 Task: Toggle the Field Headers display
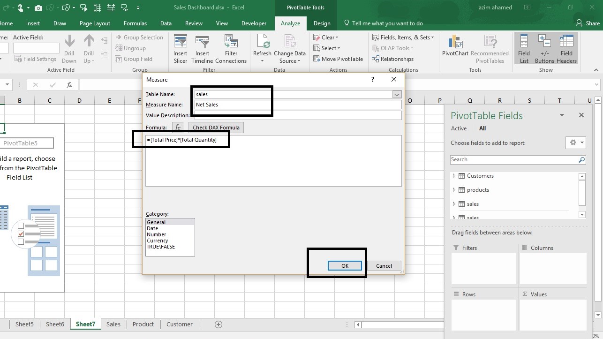pos(566,49)
